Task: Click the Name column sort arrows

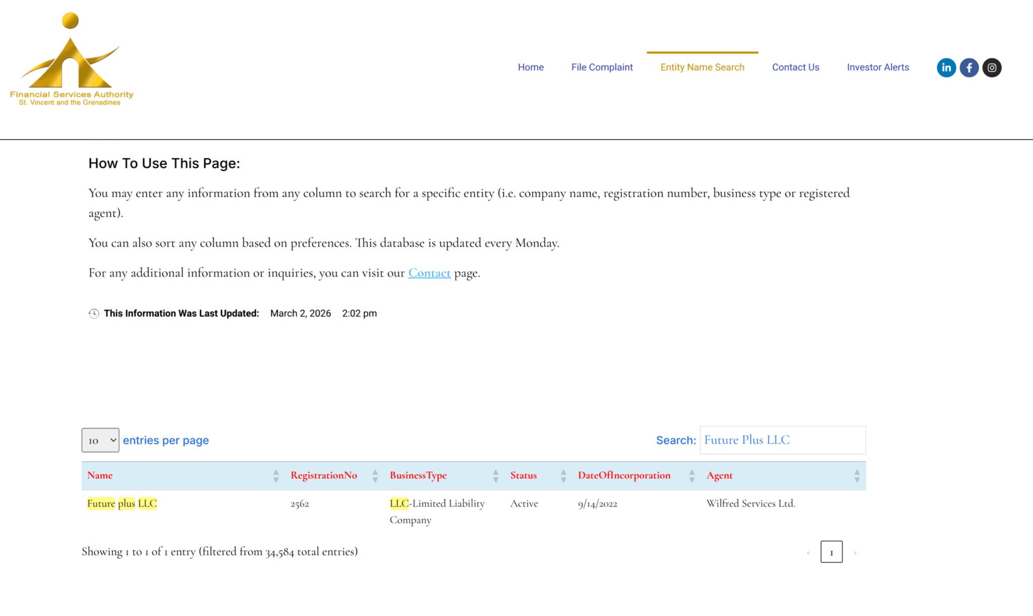Action: pyautogui.click(x=276, y=476)
